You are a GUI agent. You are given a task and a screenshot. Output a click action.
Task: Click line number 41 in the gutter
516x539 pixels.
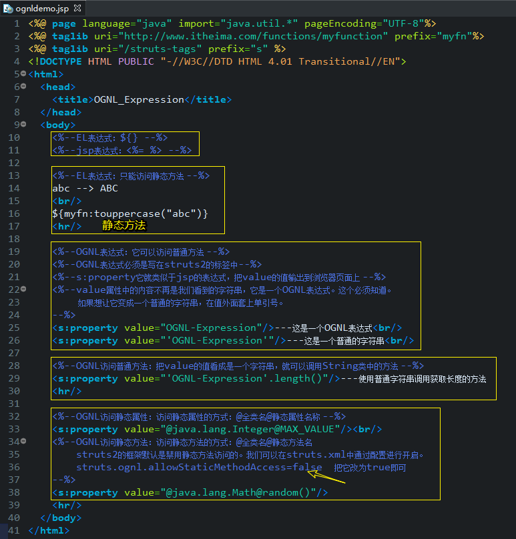[x=14, y=530]
